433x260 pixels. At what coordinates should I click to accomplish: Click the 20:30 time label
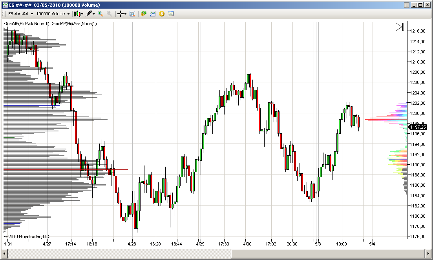coord(292,244)
